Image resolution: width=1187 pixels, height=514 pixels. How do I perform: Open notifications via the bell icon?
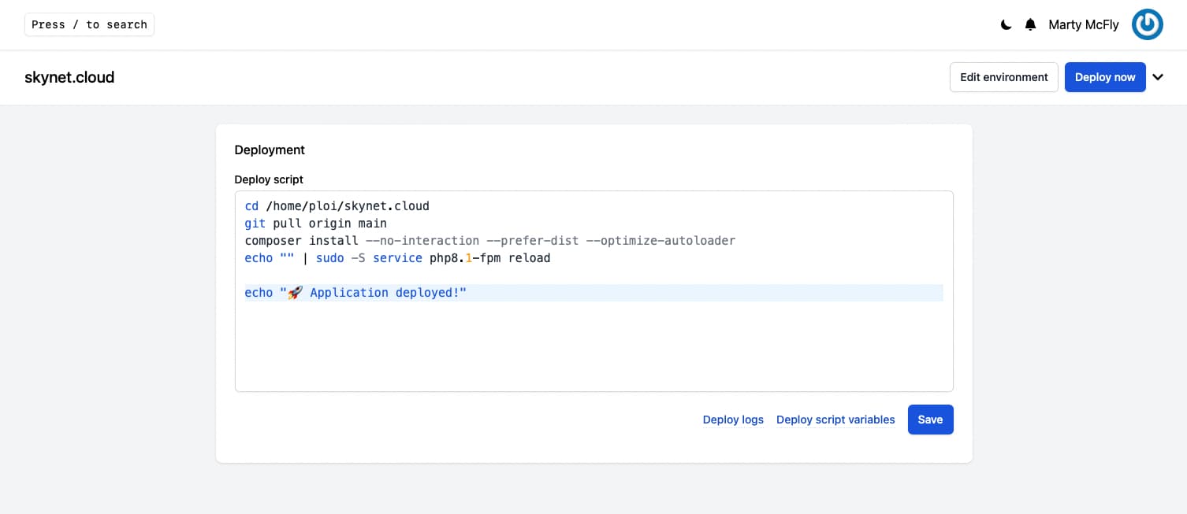pyautogui.click(x=1030, y=24)
